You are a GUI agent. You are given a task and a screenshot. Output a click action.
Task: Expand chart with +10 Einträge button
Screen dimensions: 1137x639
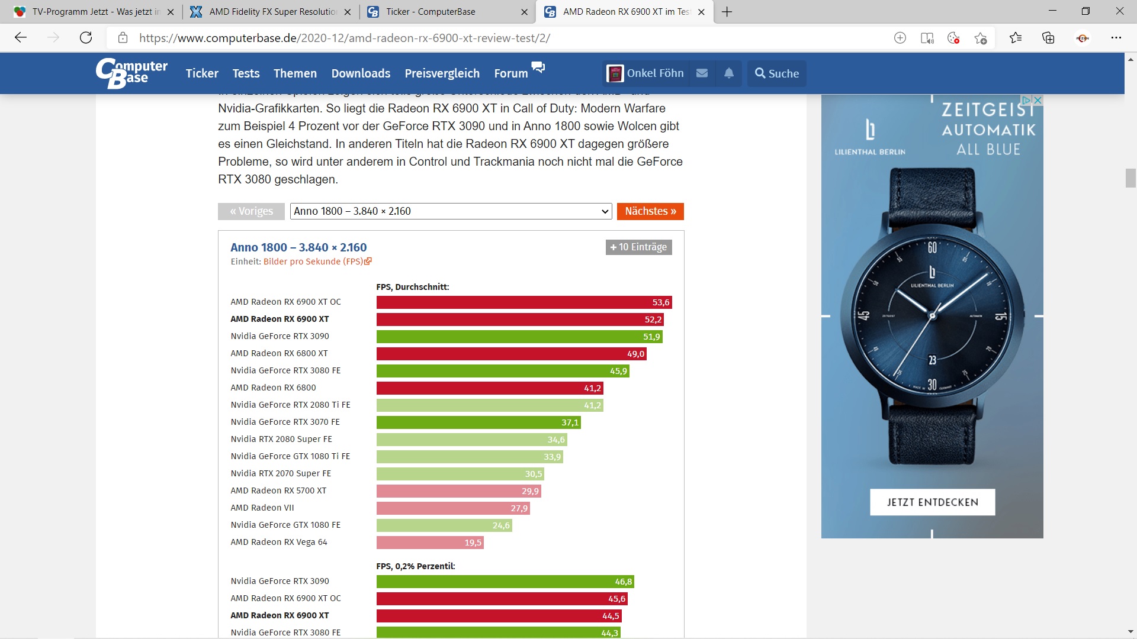tap(638, 247)
